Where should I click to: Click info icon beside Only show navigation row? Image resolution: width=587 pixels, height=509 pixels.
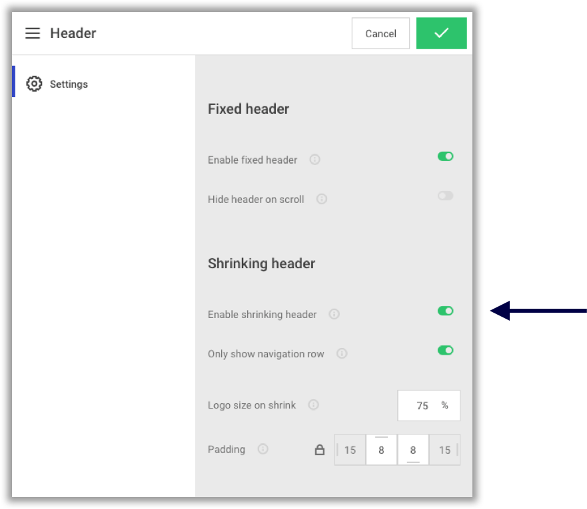click(342, 353)
